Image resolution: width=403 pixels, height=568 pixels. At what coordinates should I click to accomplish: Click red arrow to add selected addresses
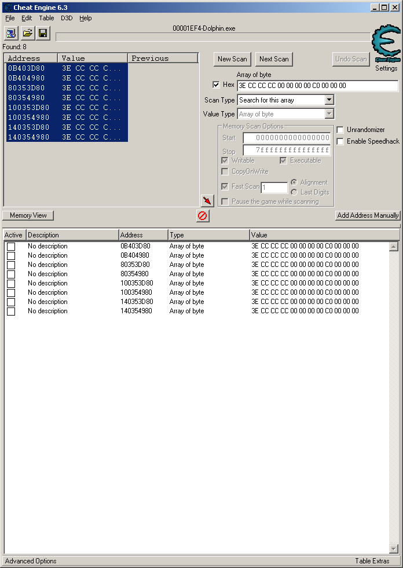(x=207, y=200)
